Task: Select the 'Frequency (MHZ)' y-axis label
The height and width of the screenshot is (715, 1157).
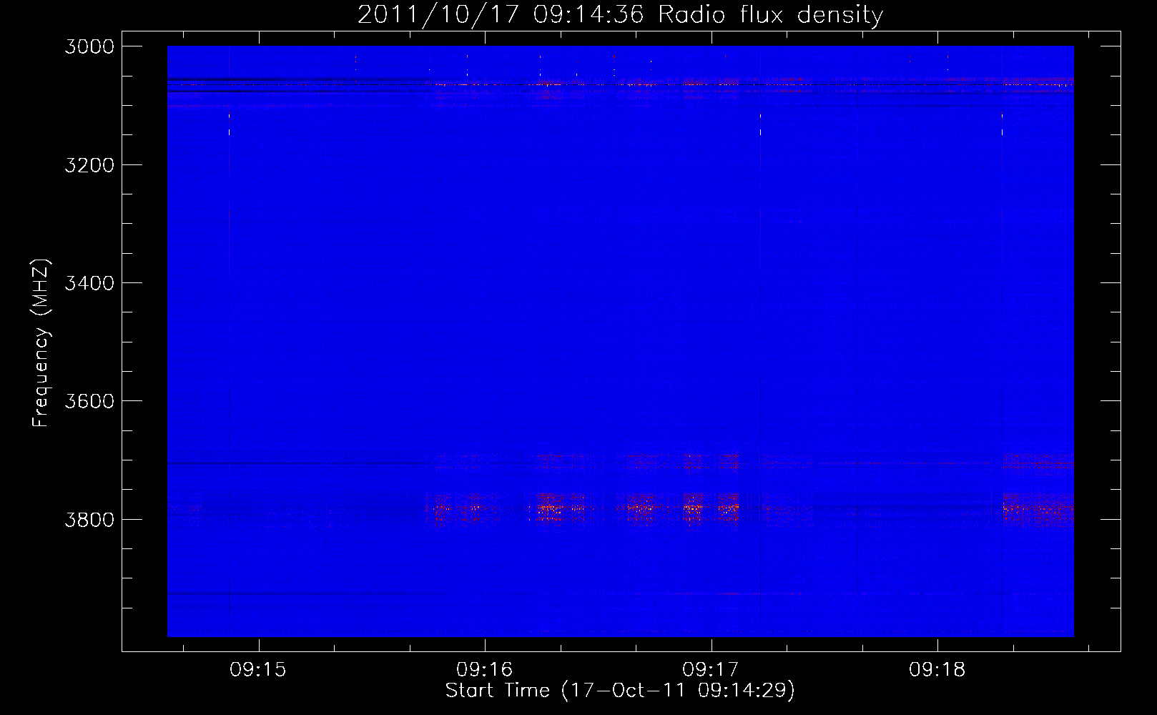Action: coord(41,343)
